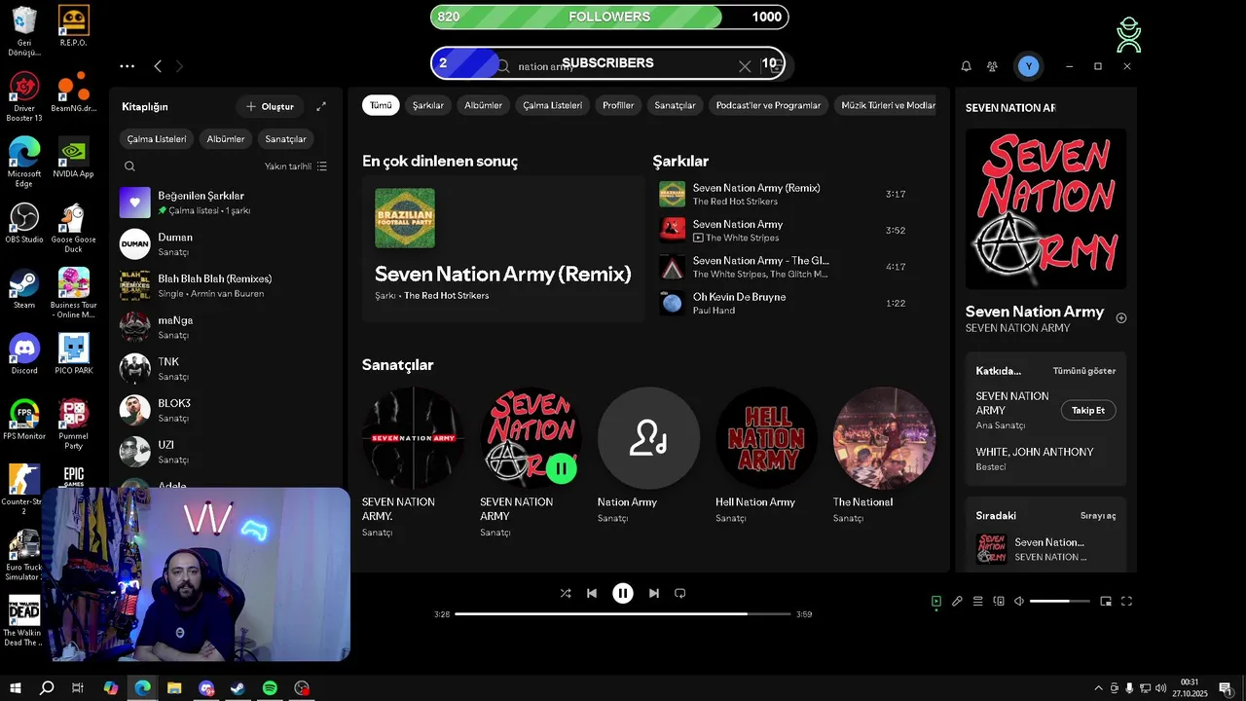Toggle repeat mode in the player
Image resolution: width=1246 pixels, height=701 pixels.
(680, 593)
